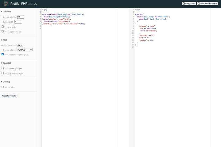Uncheck the --trailing-comma-php option

pos(3,54)
